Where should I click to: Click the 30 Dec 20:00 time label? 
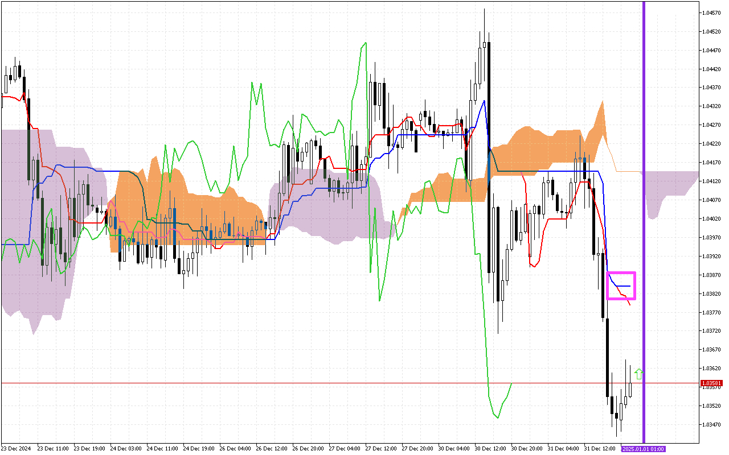pyautogui.click(x=527, y=449)
